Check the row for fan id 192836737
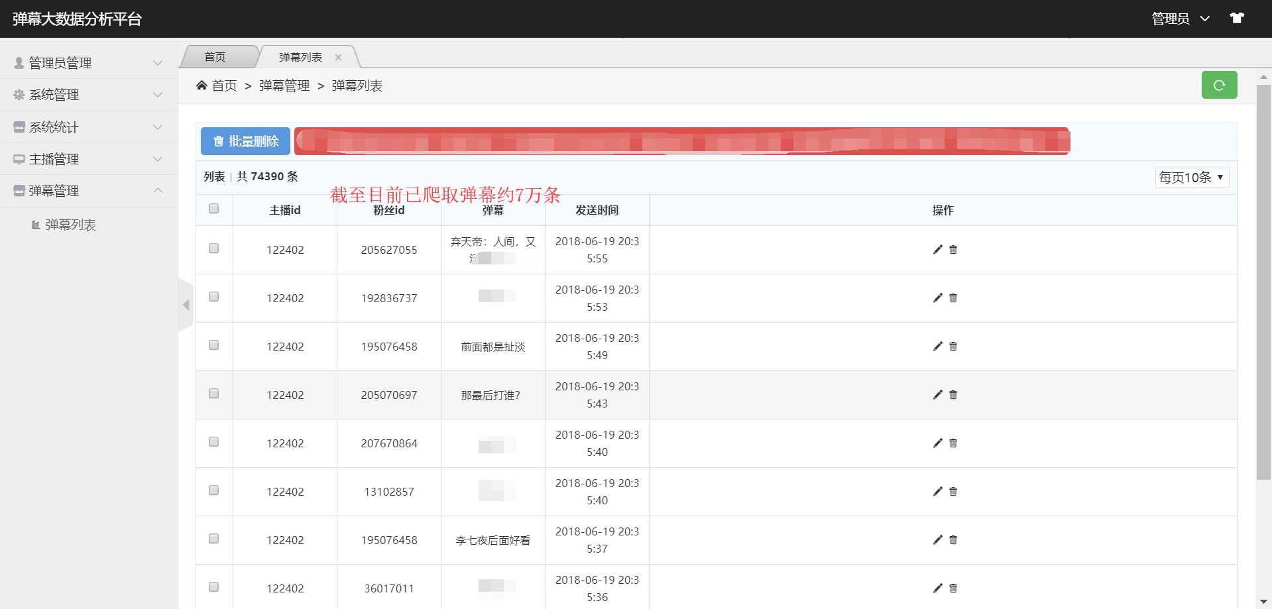This screenshot has height=609, width=1272. (213, 297)
